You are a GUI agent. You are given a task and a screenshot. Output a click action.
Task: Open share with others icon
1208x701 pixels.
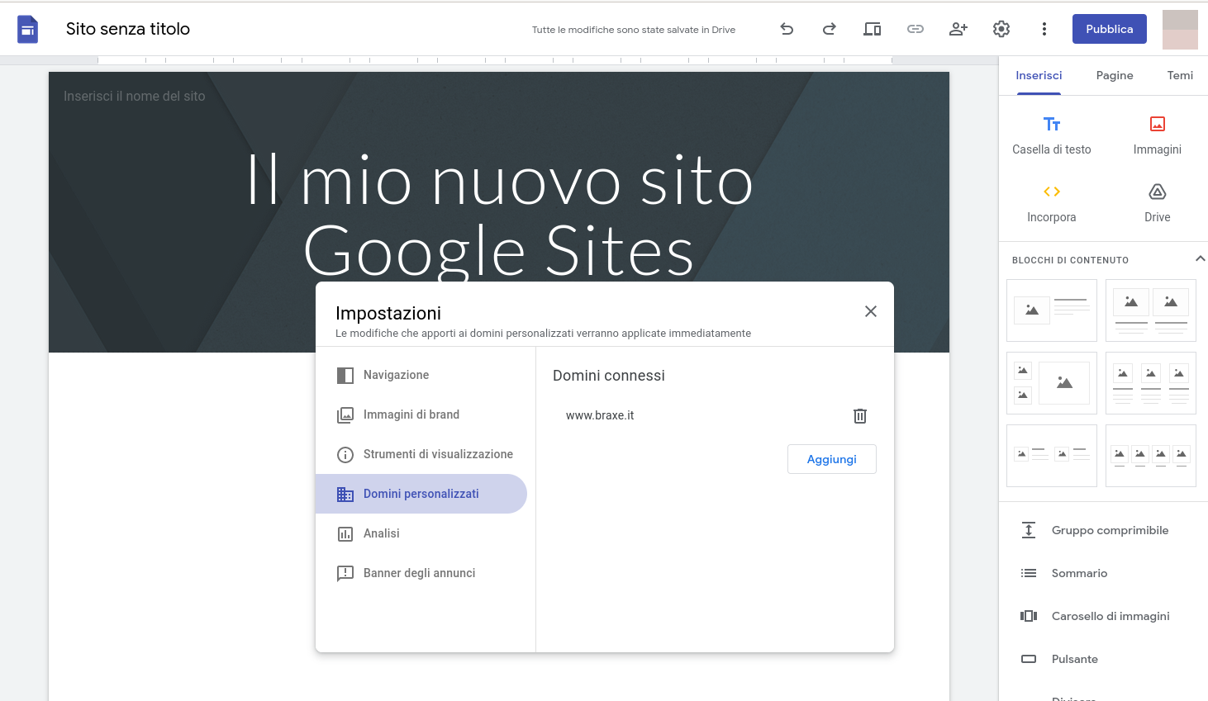click(958, 29)
